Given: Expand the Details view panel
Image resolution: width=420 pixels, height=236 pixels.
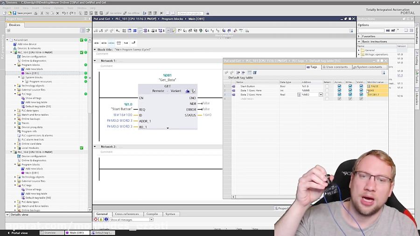Looking at the screenshot, I should coord(8,215).
